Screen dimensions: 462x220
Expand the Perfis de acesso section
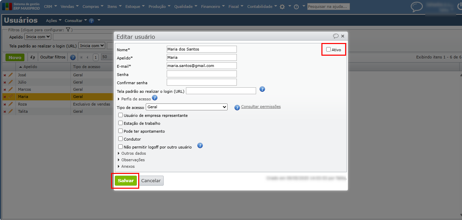(134, 99)
